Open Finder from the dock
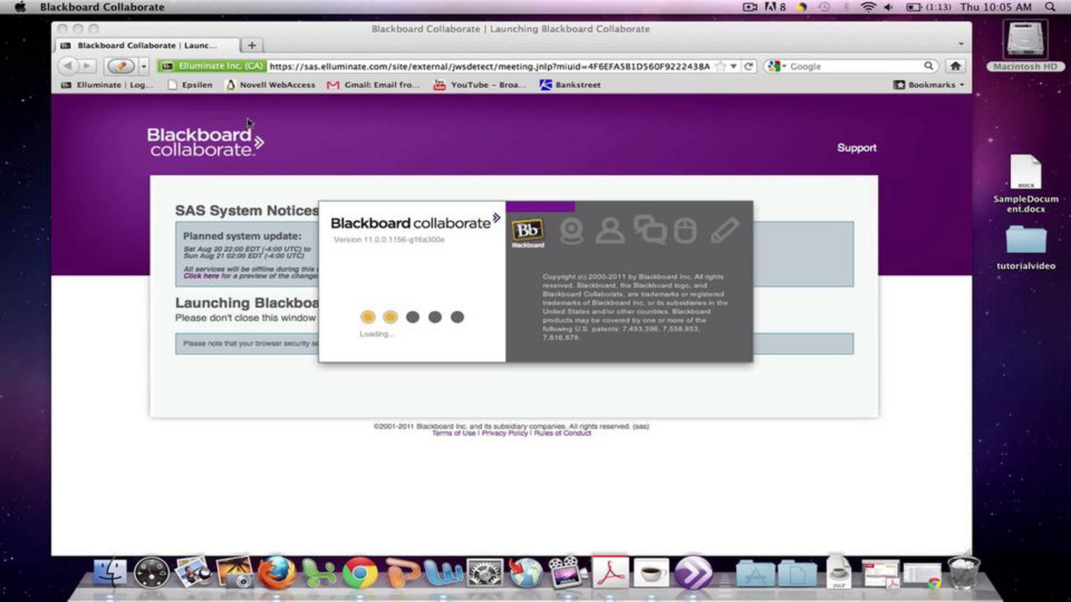1071x602 pixels. point(110,573)
